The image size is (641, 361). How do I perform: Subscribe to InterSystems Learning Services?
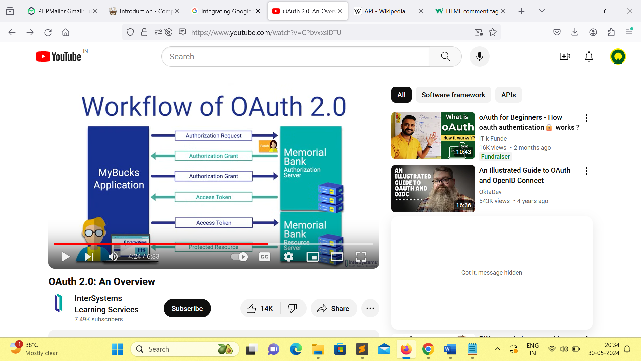pos(187,308)
